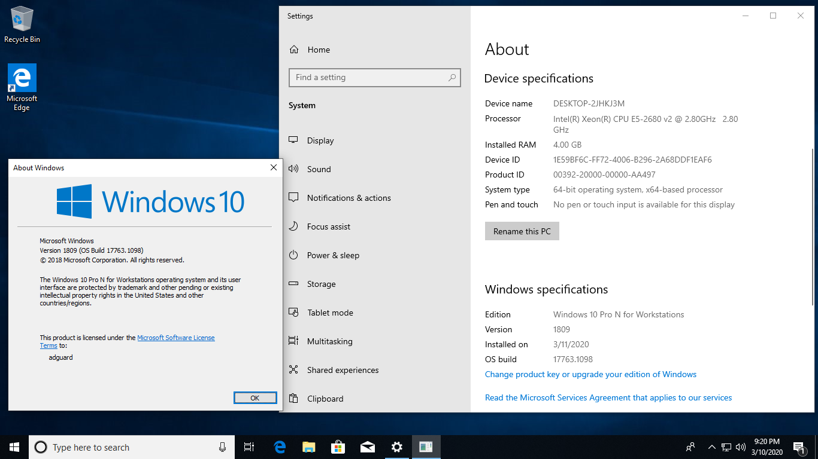This screenshot has height=459, width=818.
Task: Open the Recycle Bin desktop icon
Action: [22, 25]
